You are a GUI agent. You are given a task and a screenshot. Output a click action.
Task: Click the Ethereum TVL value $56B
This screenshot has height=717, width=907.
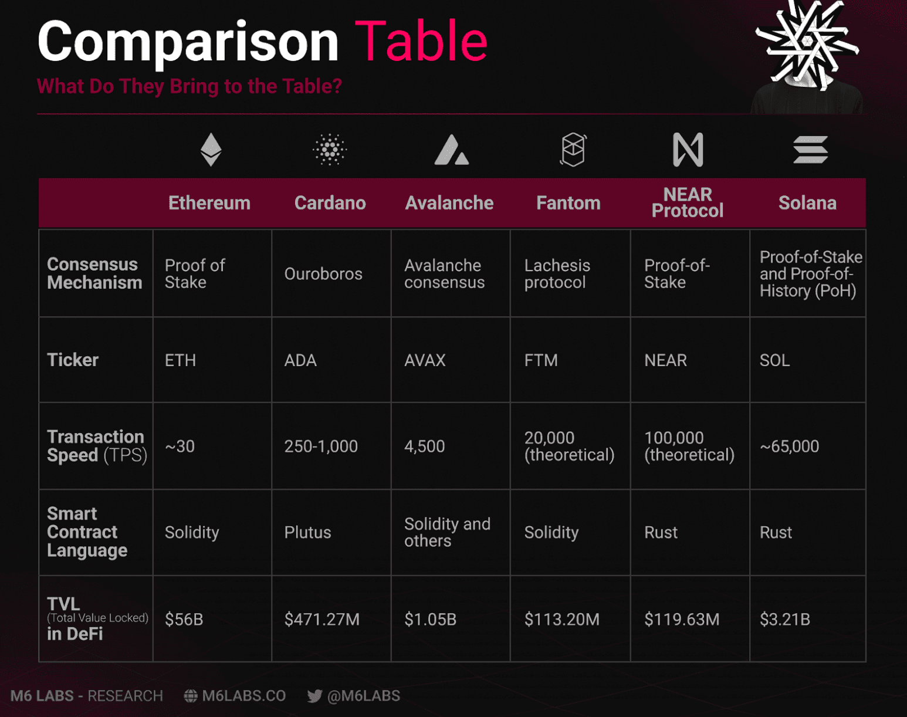(x=184, y=619)
